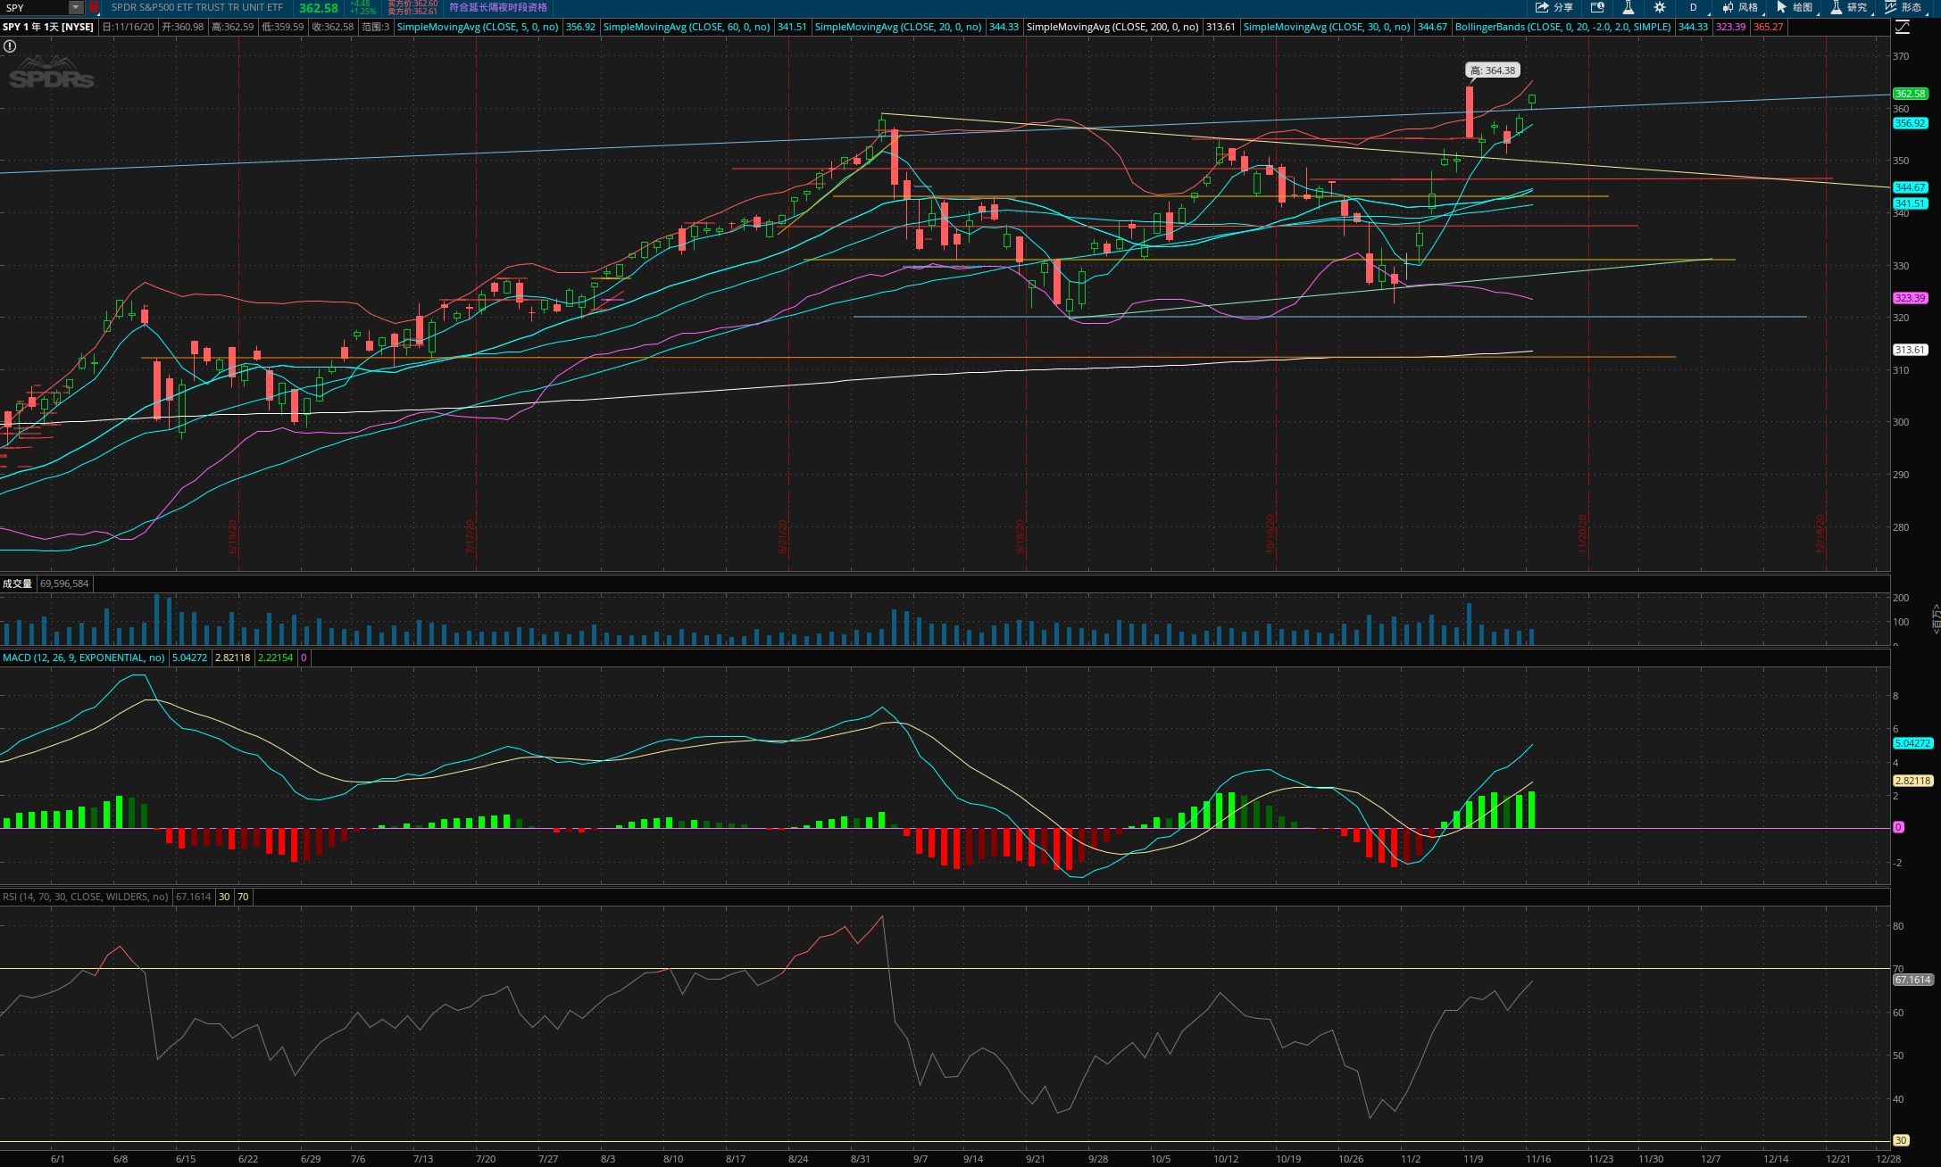Open the 形态 patterns menu

coord(1903,7)
